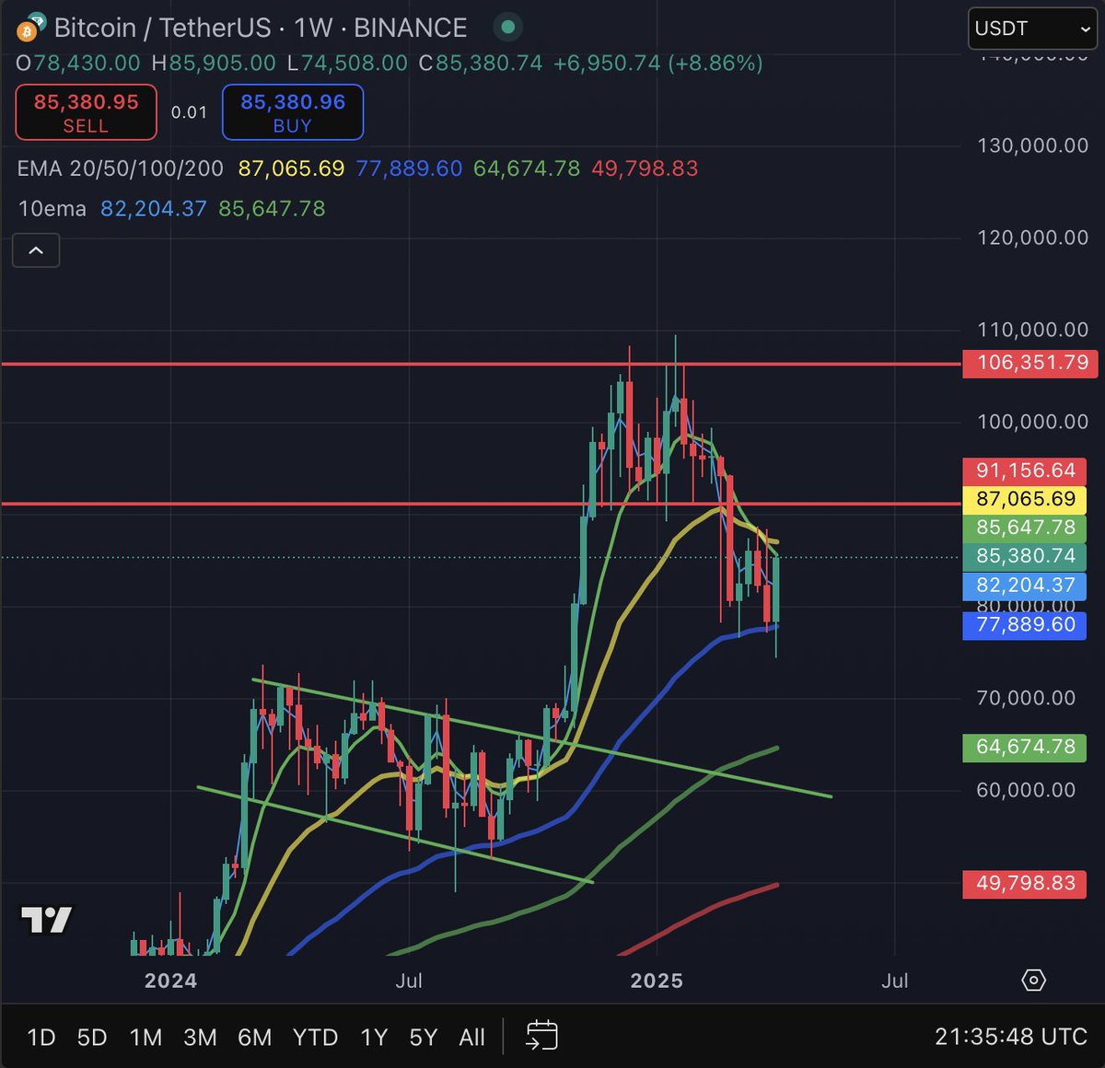Click the yellow 87,065.69 price label

[1025, 499]
